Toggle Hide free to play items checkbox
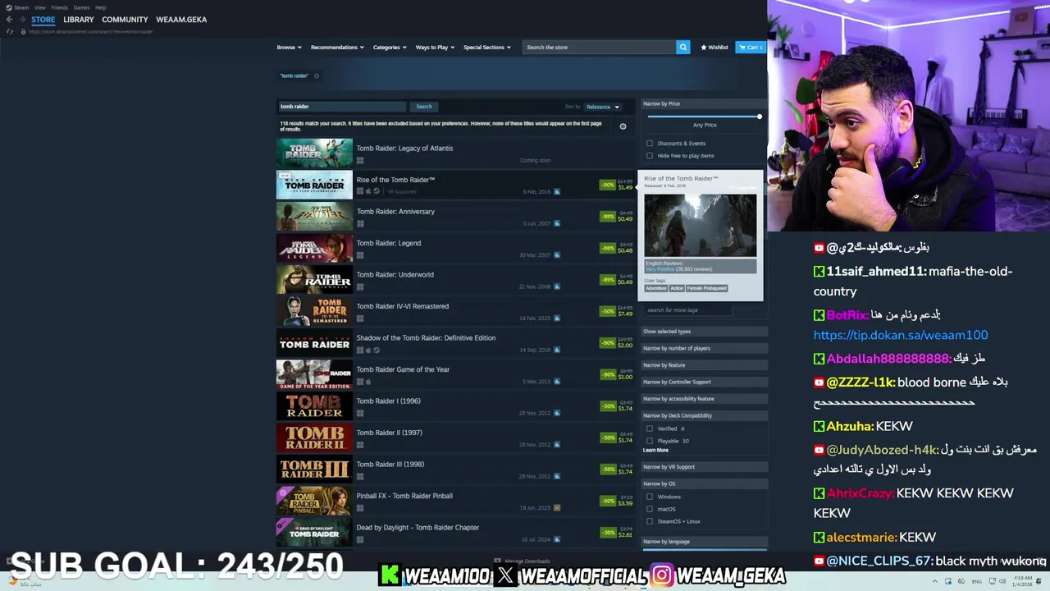Screen dimensions: 1050x591 [x=650, y=155]
